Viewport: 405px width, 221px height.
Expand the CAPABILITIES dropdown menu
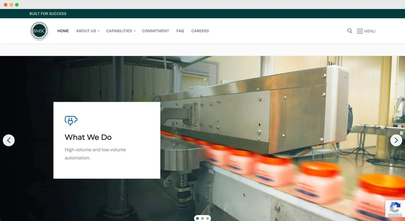[121, 31]
